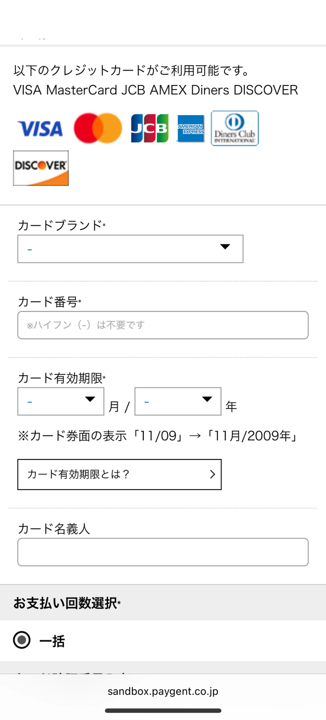Focus the カード名義人 input field
Screen dimensions: 326x720
click(163, 552)
